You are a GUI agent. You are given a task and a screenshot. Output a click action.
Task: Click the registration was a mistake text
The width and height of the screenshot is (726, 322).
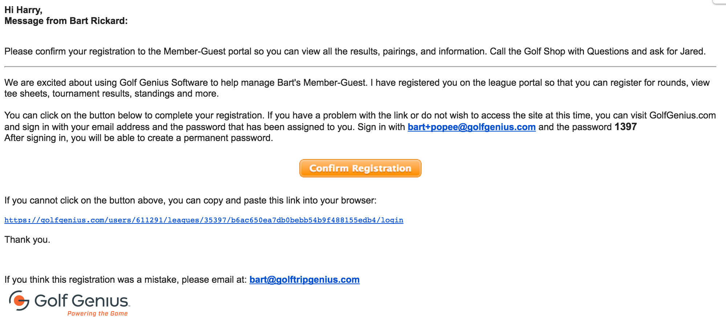click(x=125, y=280)
